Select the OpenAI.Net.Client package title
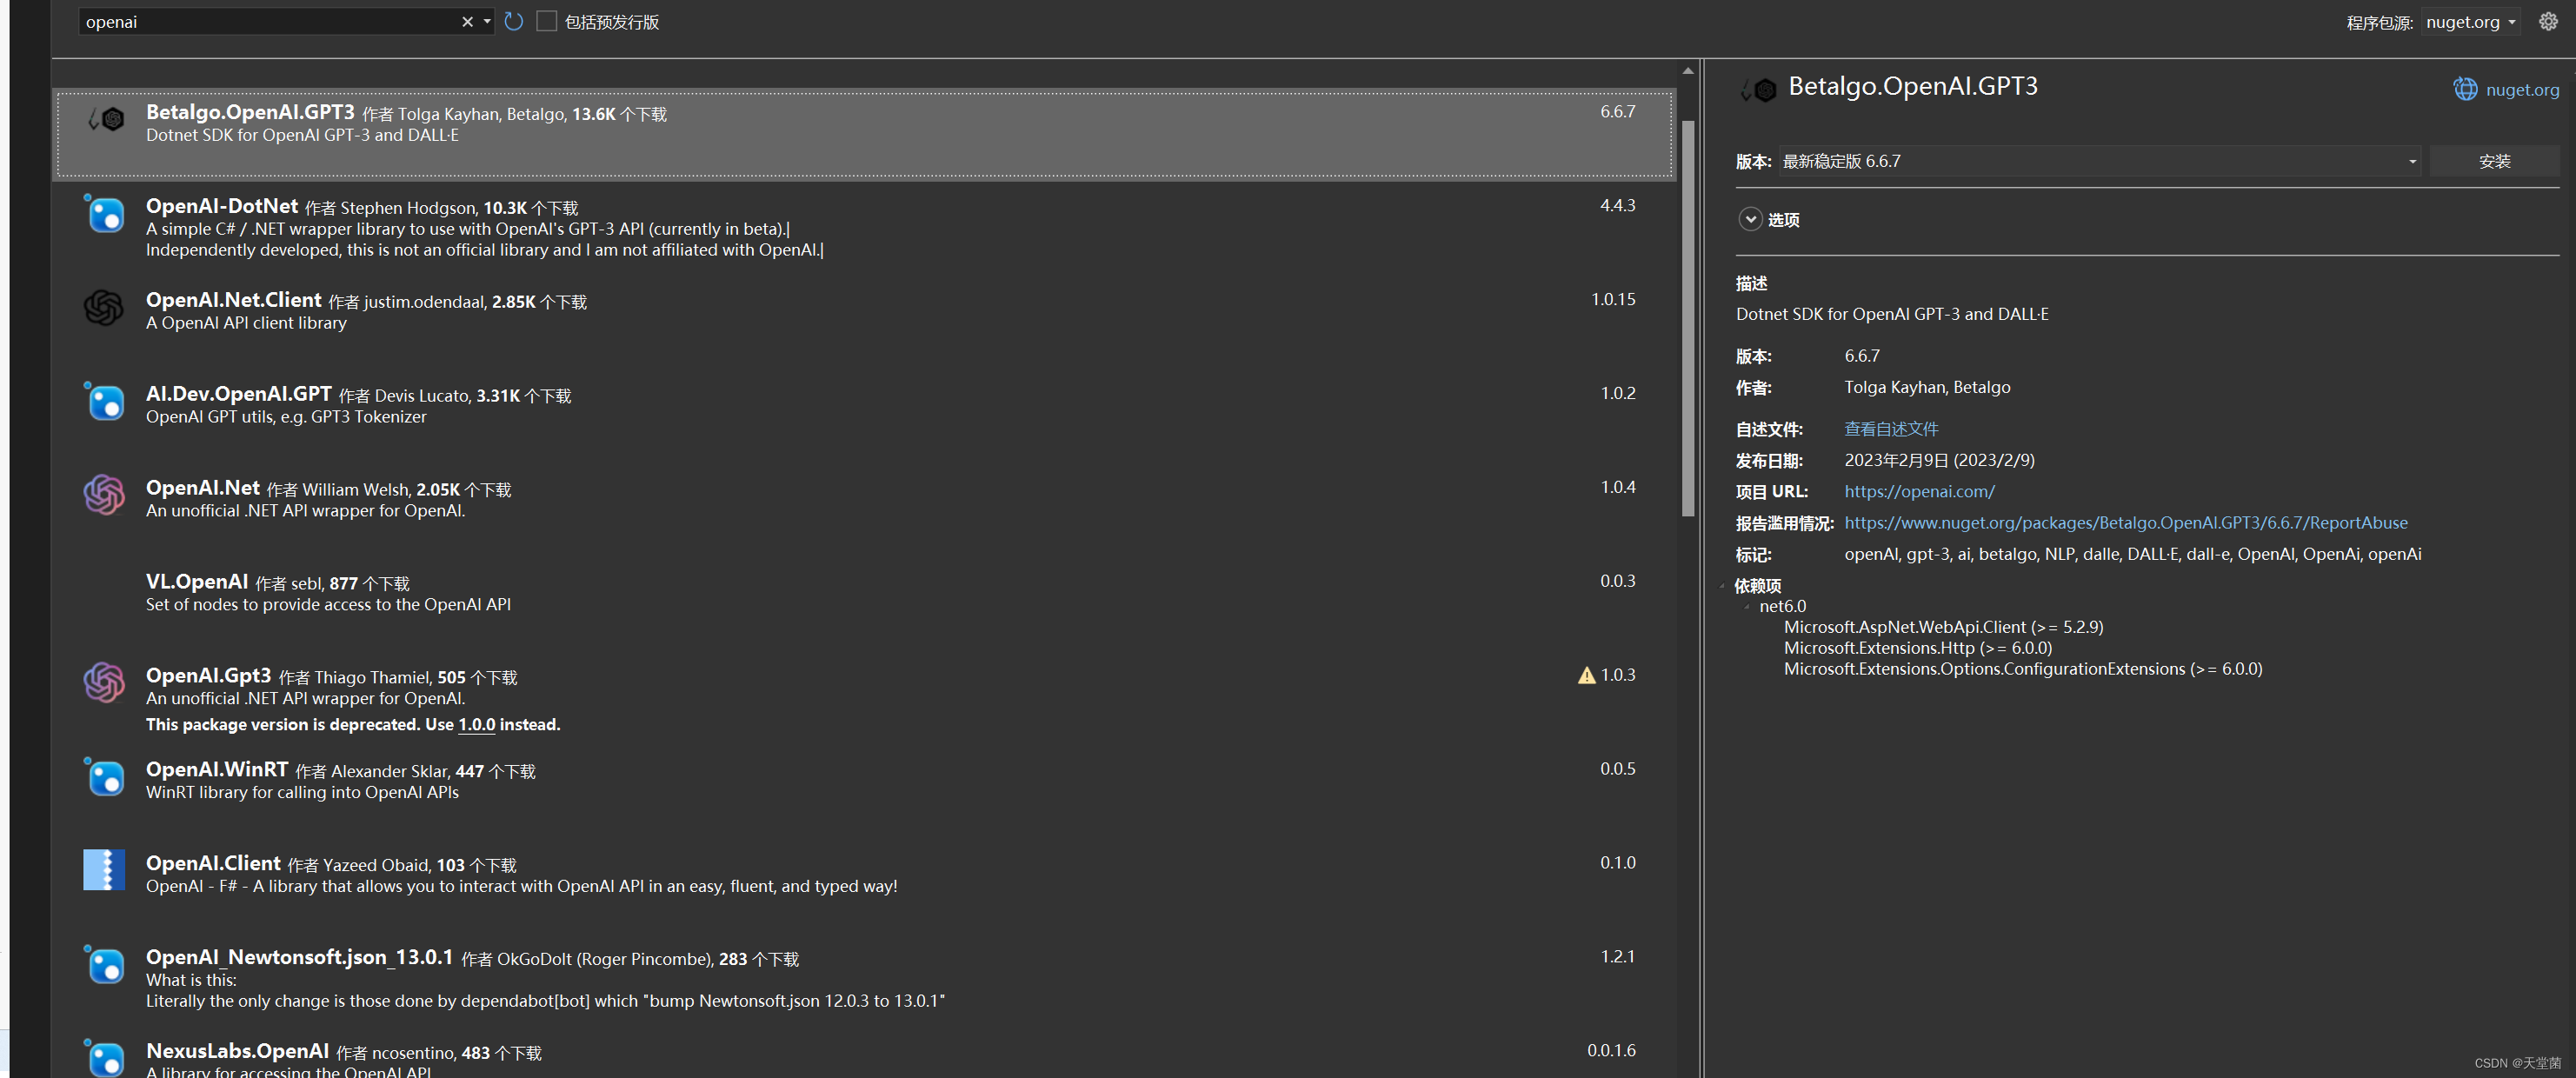 [x=234, y=300]
